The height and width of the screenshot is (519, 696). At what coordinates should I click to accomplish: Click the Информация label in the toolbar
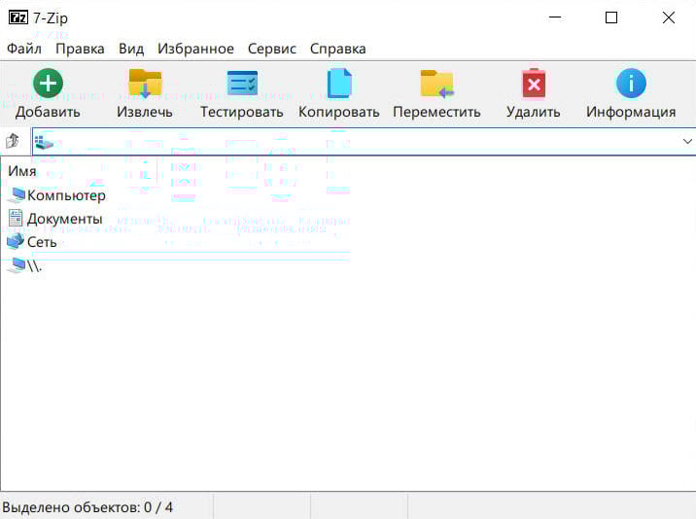click(631, 112)
